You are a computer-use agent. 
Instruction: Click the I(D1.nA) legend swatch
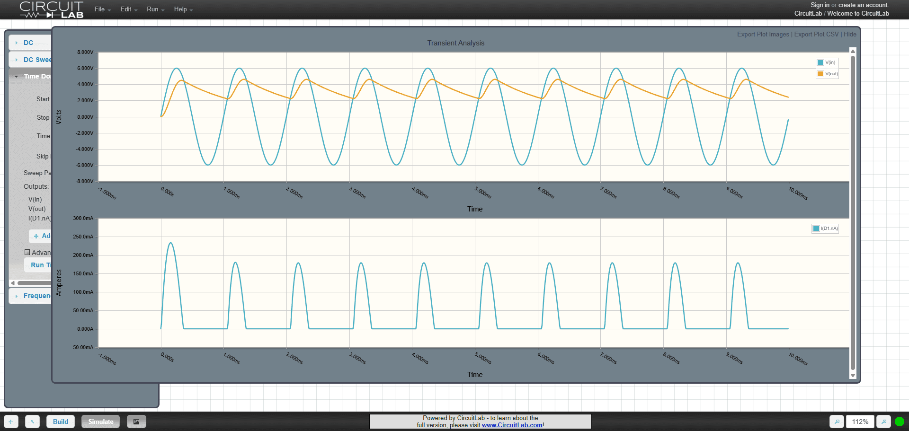pyautogui.click(x=816, y=229)
